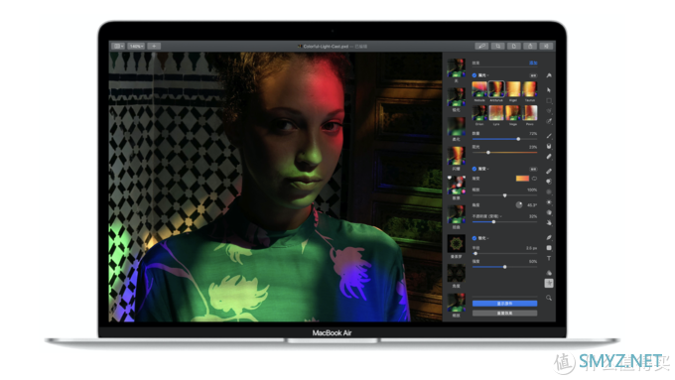675x380 pixels.
Task: Click the reset button in Light Leak header
Action: 533,75
